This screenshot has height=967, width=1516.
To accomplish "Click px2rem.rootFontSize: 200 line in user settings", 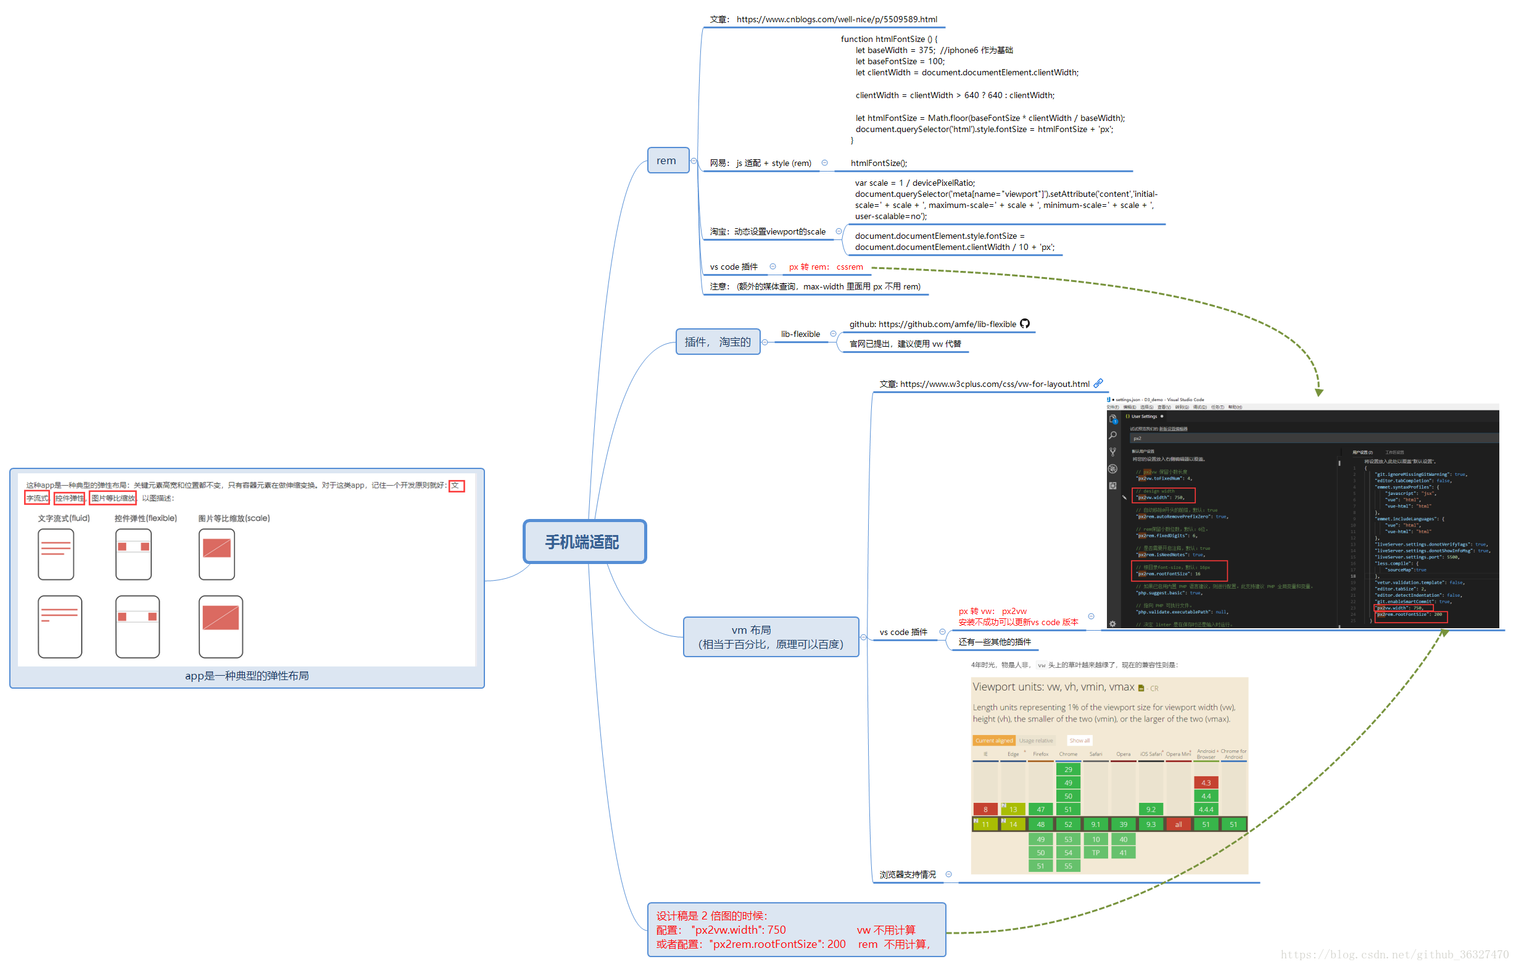I will click(1409, 615).
